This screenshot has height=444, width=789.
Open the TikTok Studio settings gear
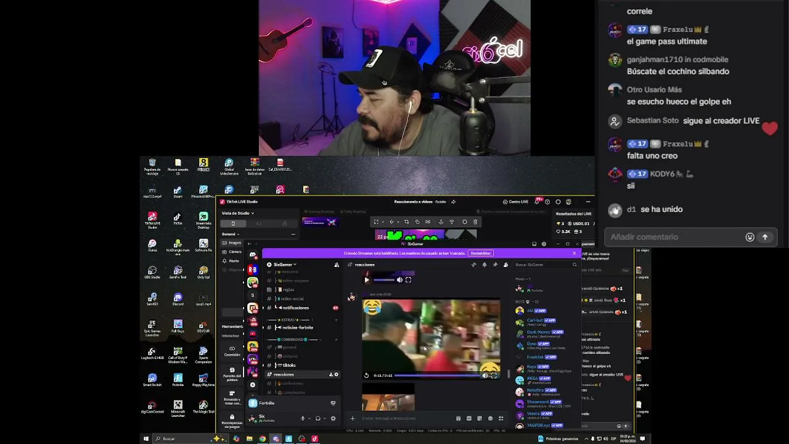558,202
